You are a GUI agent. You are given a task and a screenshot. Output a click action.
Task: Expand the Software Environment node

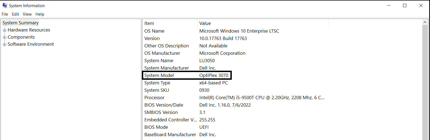(x=4, y=44)
